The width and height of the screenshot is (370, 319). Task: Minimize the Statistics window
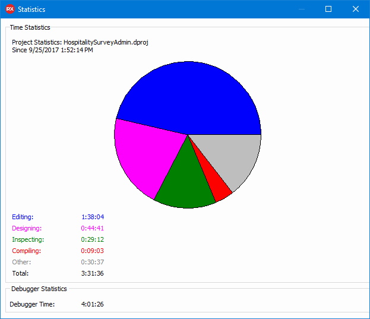pos(302,10)
